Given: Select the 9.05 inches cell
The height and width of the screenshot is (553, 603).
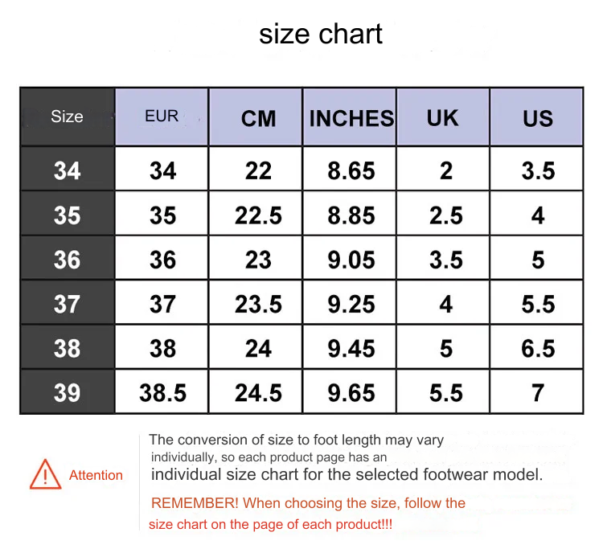Looking at the screenshot, I should click(x=351, y=260).
